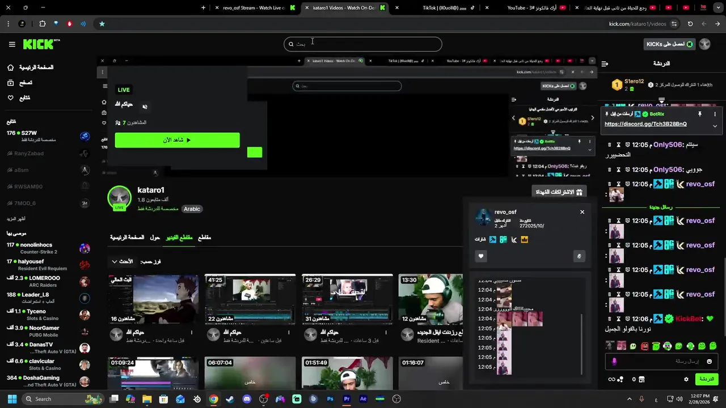Open the Sort by Newest dropdown
726x408 pixels.
(122, 262)
